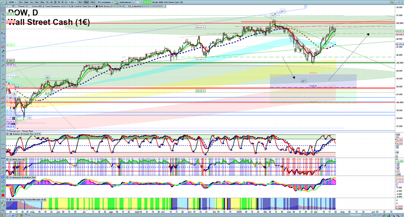Select the 35kU units button
Viewport: 404px width, 217px height.
pyautogui.click(x=93, y=2)
